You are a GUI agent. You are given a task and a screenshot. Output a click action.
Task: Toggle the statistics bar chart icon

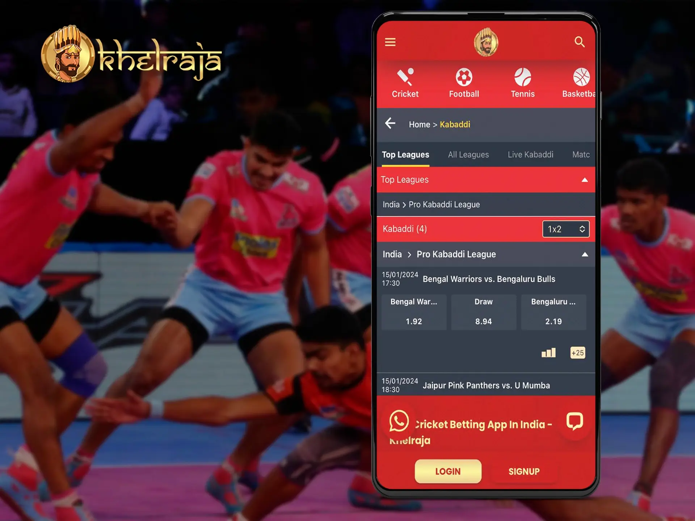548,352
